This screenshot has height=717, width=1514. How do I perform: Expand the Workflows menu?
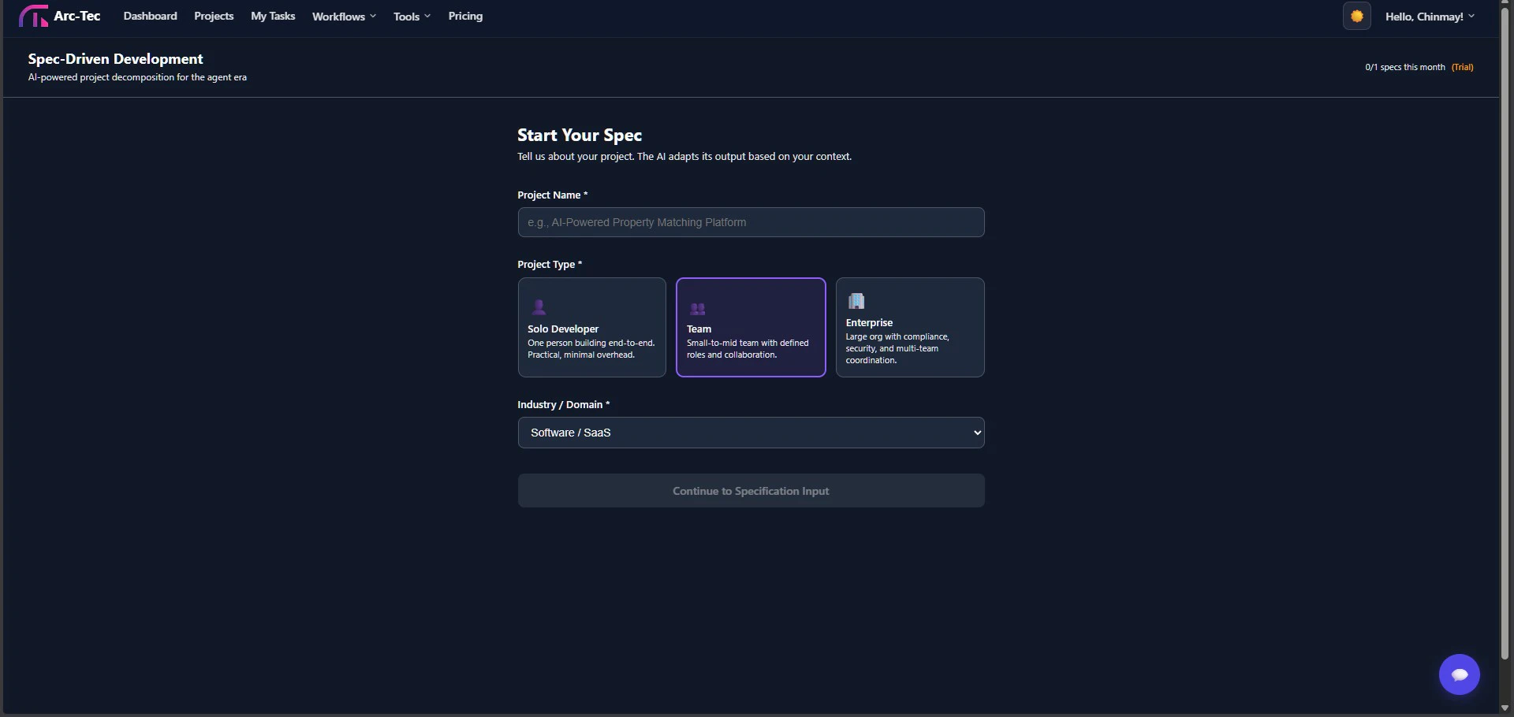click(344, 17)
